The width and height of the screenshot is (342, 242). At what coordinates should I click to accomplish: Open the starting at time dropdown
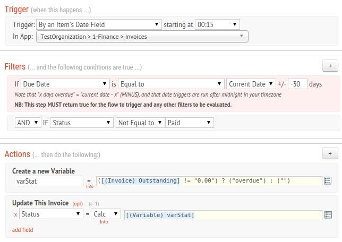(x=217, y=24)
